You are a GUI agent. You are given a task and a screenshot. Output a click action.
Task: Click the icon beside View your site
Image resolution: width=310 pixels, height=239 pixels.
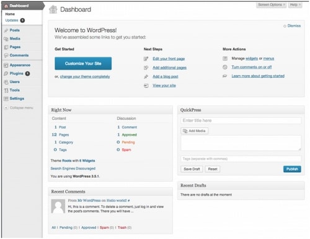tap(146, 86)
